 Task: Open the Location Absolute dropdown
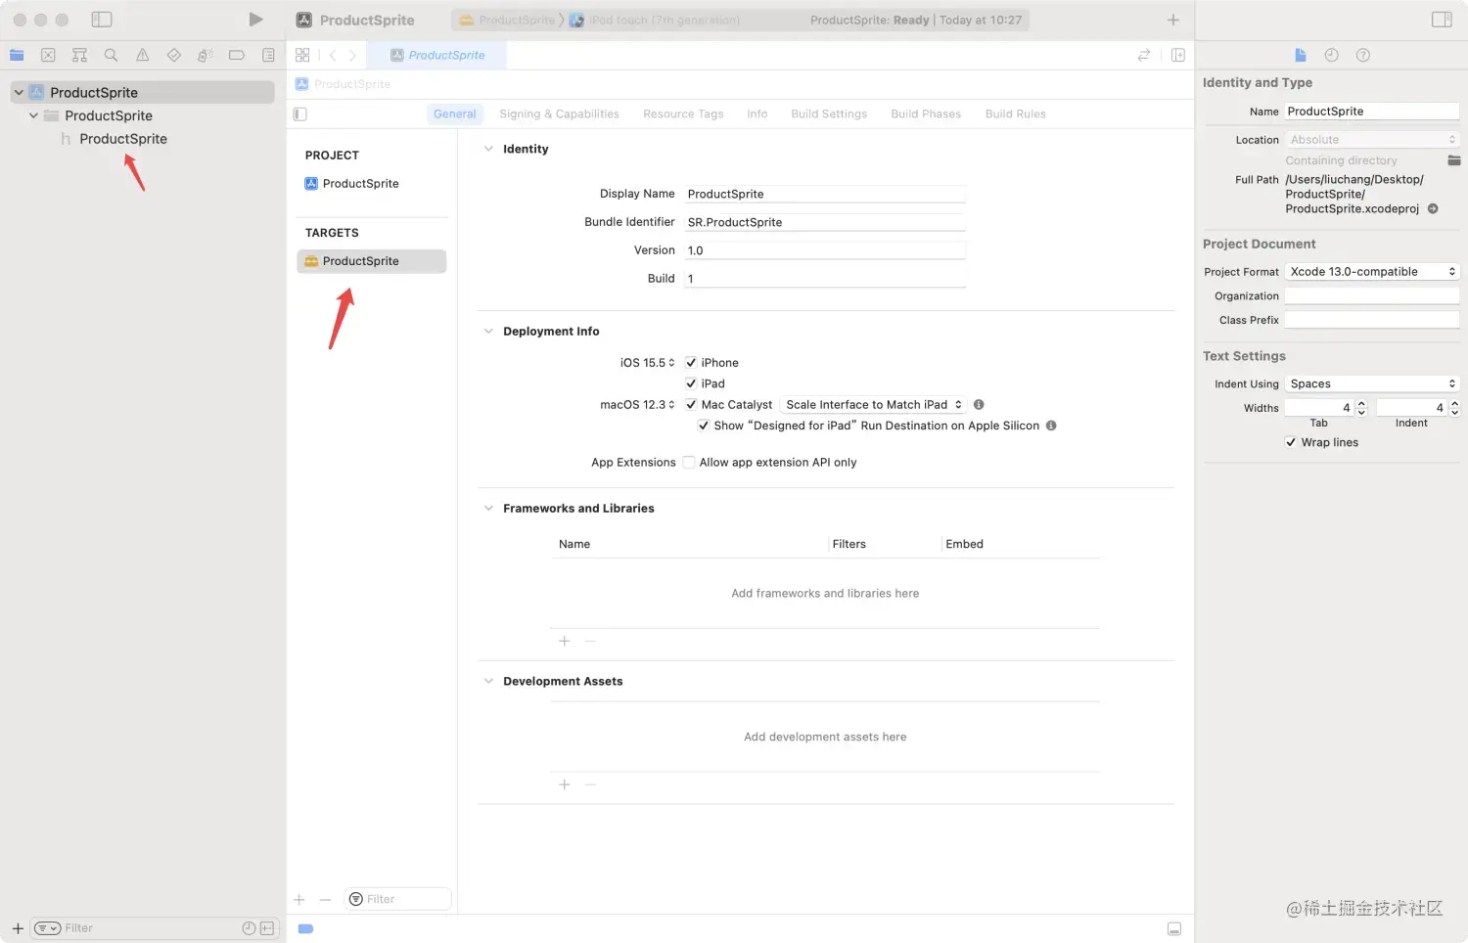coord(1371,140)
